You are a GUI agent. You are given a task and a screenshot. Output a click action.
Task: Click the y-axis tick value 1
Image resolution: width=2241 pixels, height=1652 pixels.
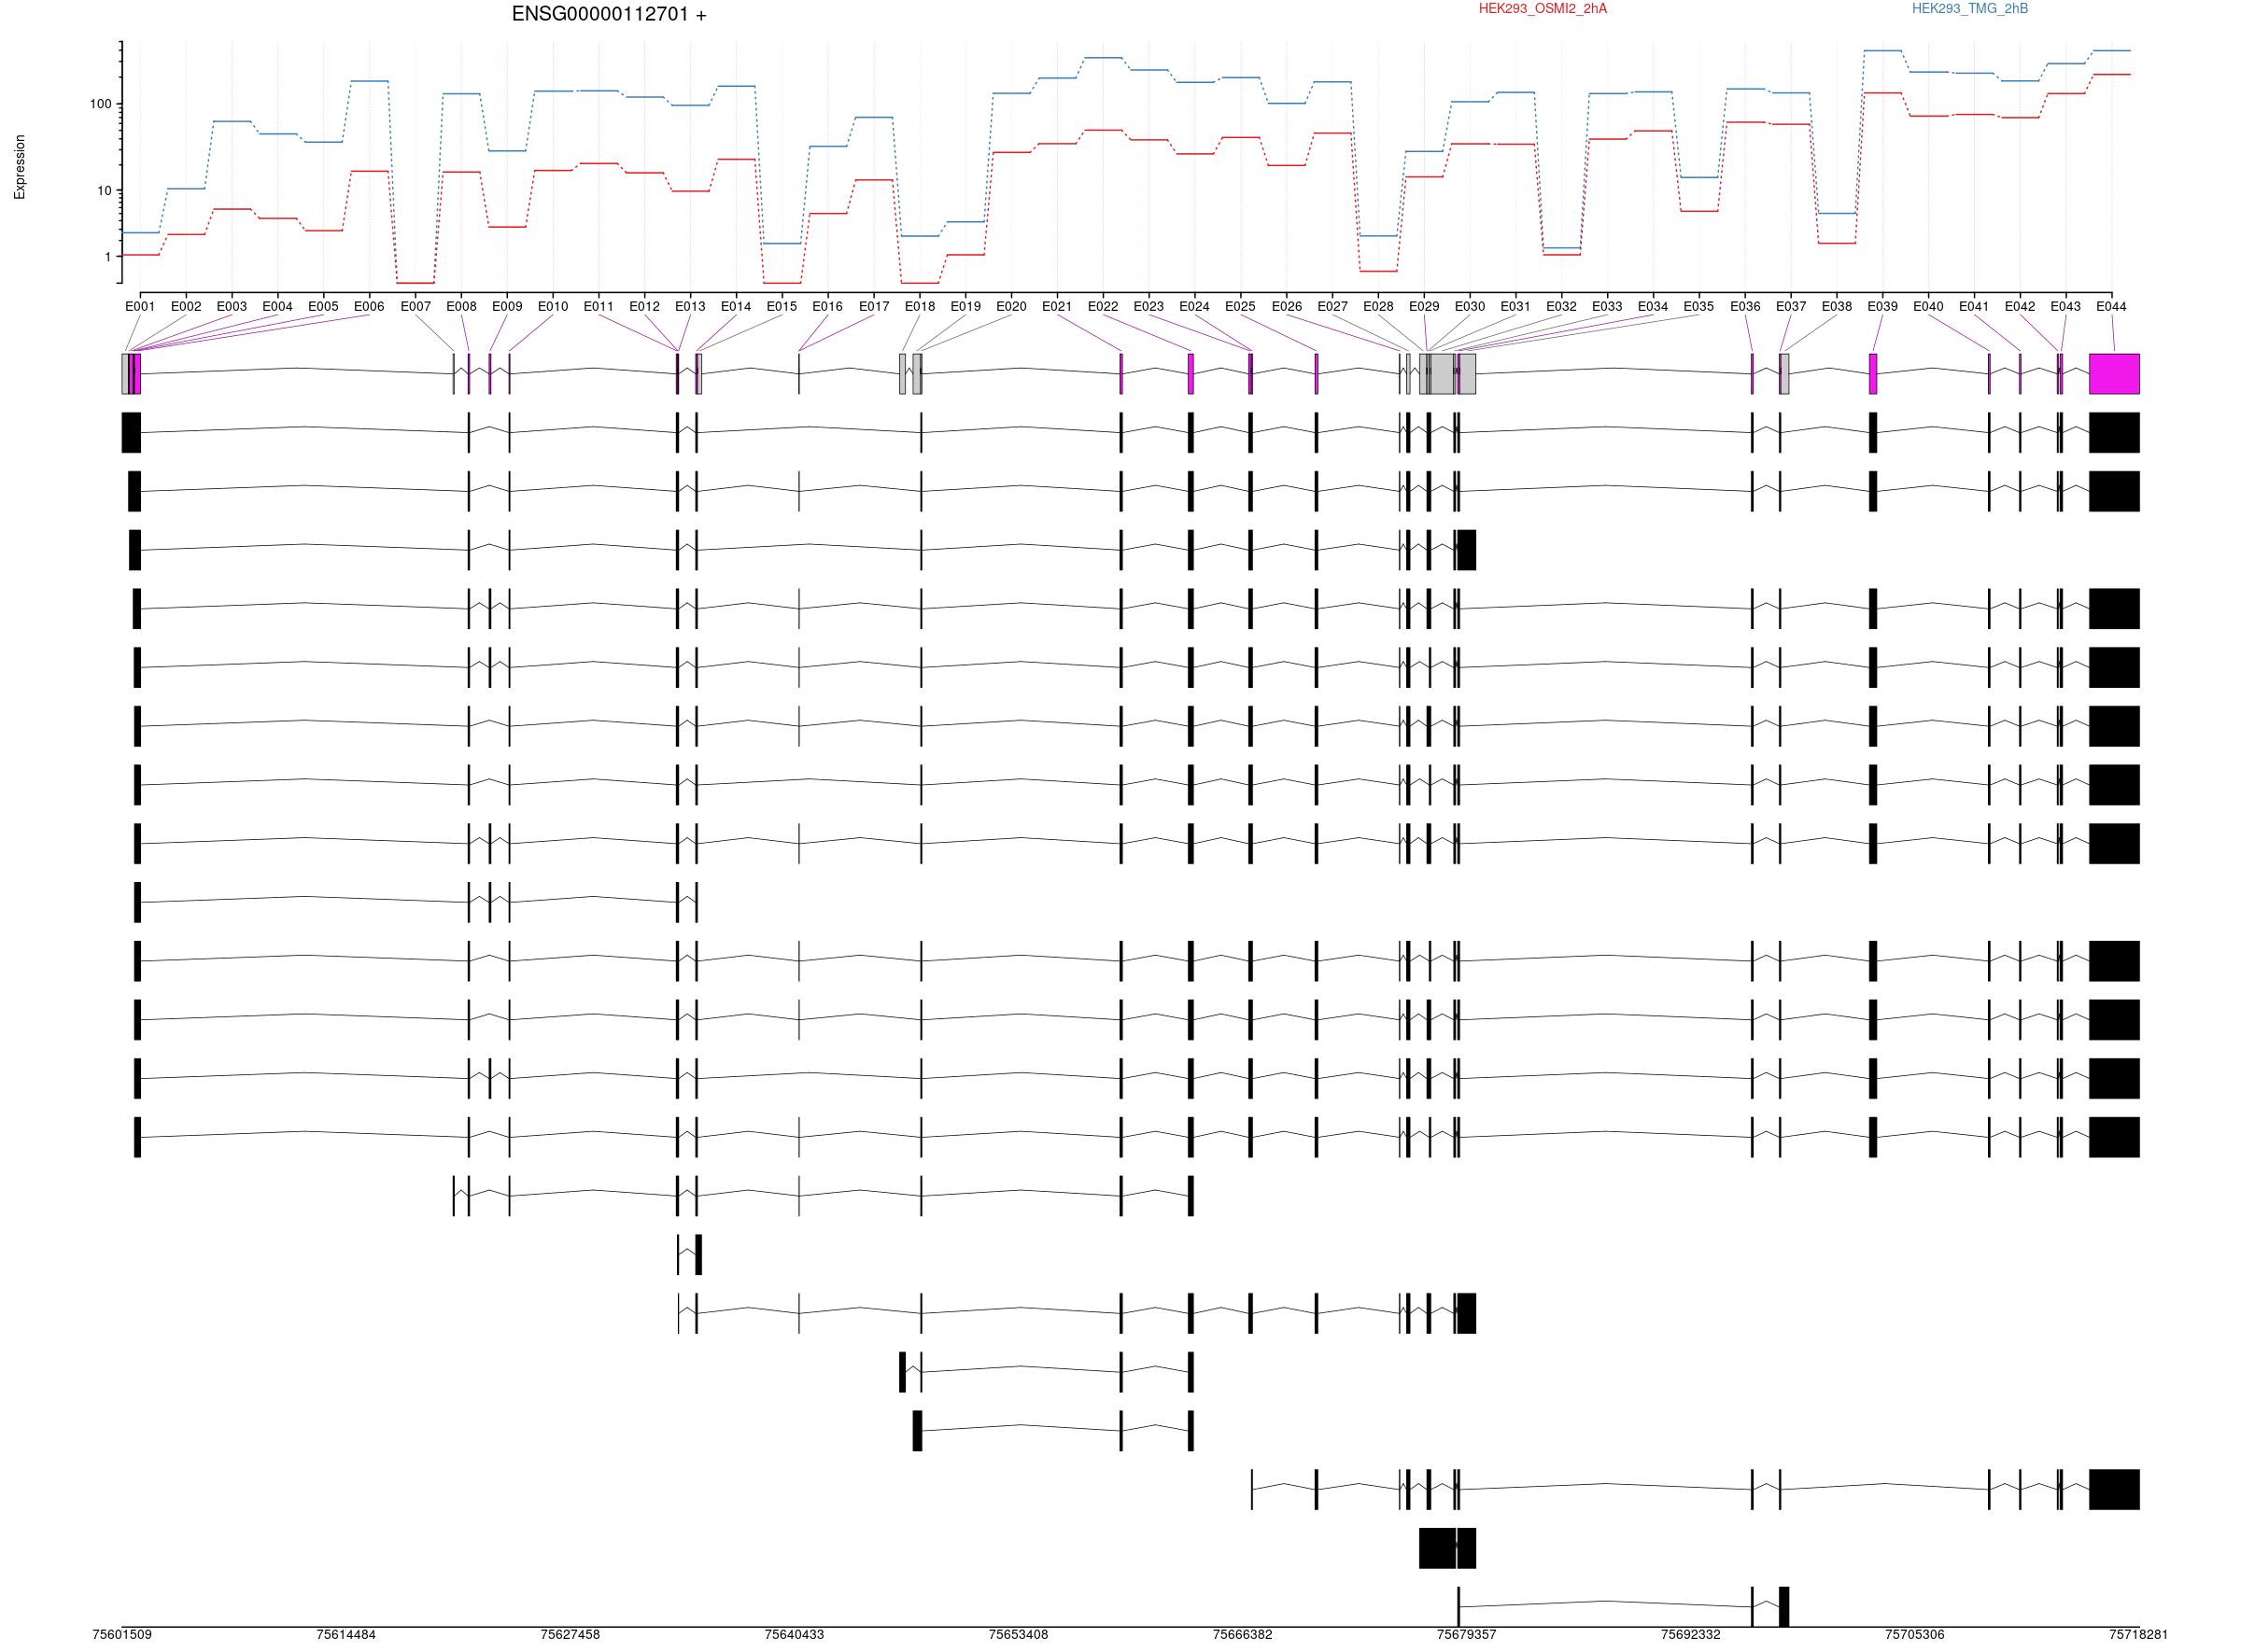(107, 257)
